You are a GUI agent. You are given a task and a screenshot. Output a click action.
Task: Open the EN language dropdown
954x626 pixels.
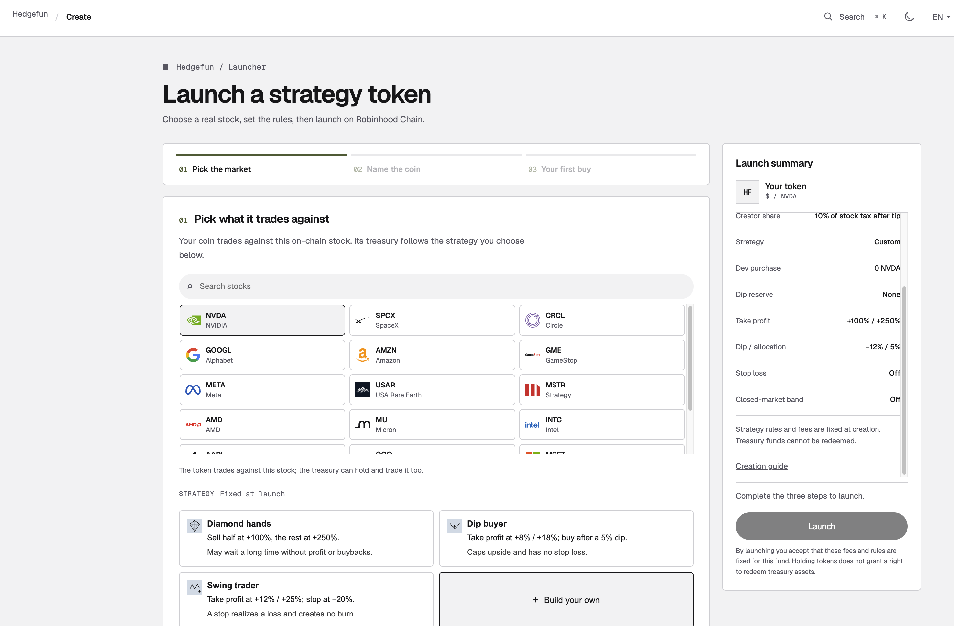click(x=941, y=17)
